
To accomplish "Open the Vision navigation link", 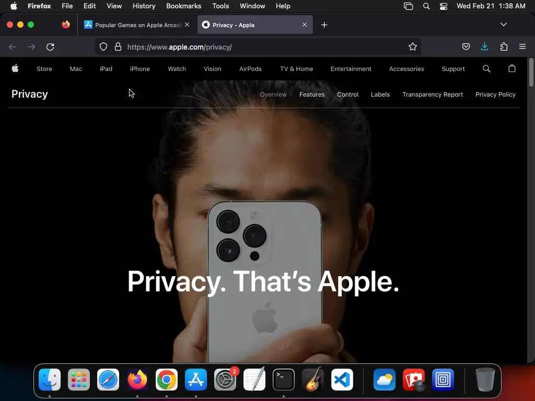I will coord(213,69).
